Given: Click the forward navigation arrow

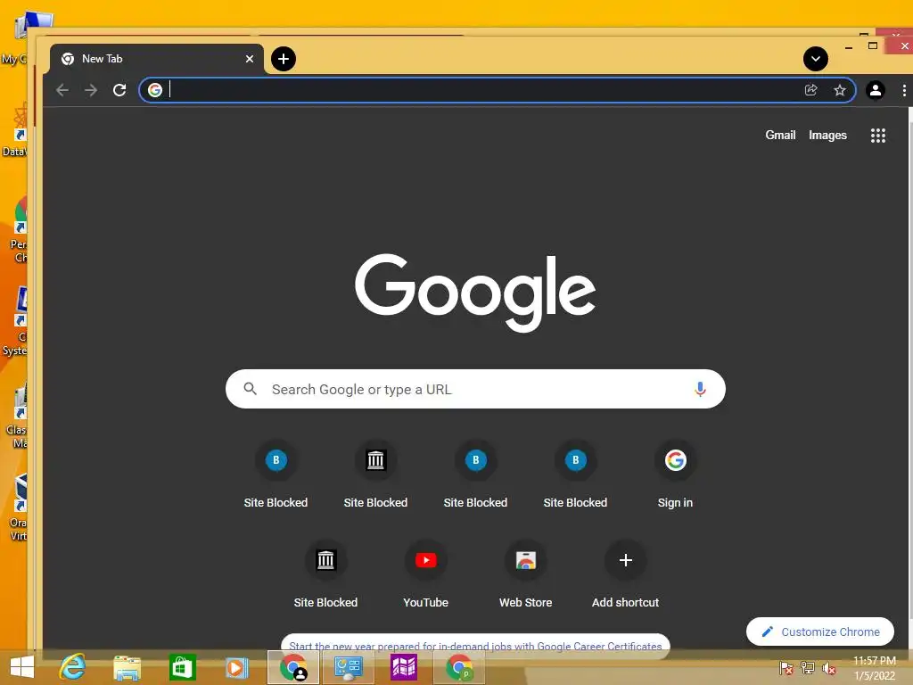Looking at the screenshot, I should [91, 90].
